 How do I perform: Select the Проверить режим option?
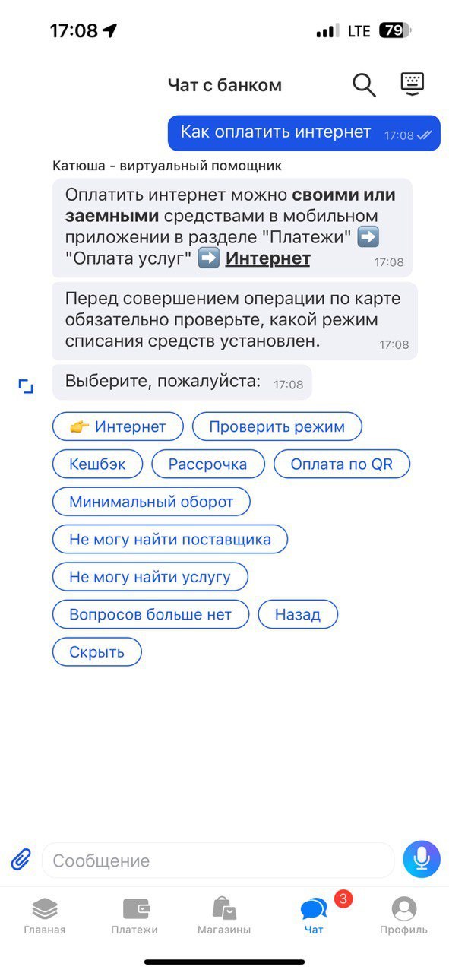click(x=277, y=426)
